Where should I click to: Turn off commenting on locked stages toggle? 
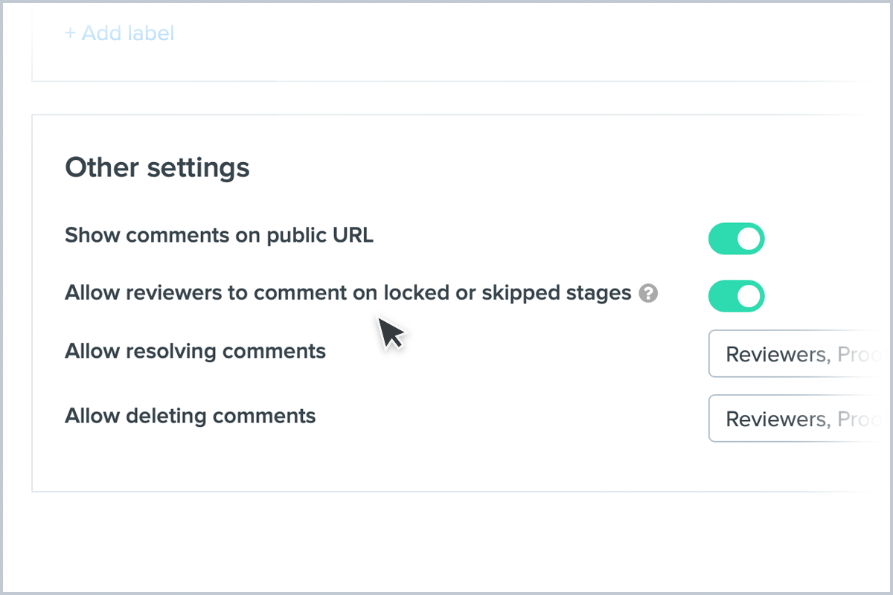click(x=736, y=296)
